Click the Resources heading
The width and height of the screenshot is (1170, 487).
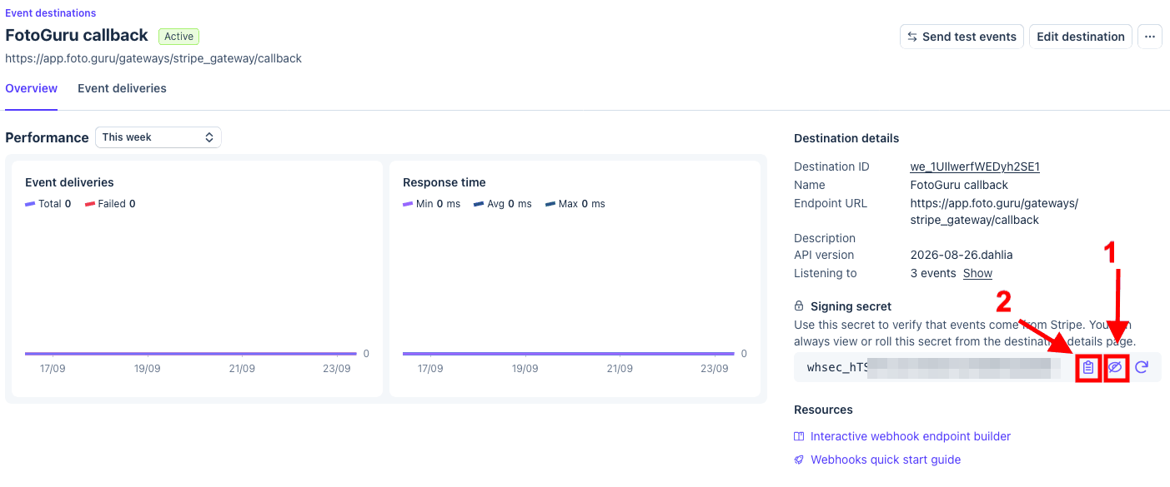(x=823, y=410)
